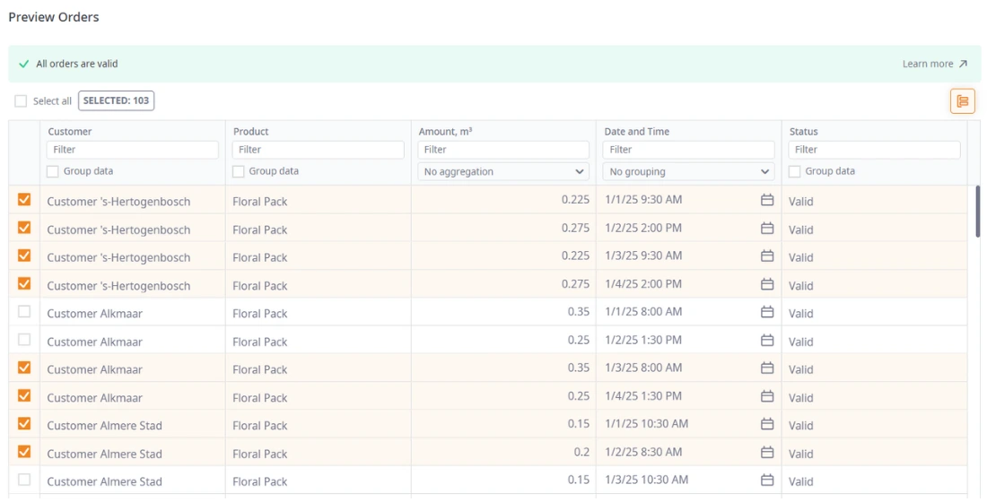The height and width of the screenshot is (502, 987).
Task: Enable Group data under Status column
Action: [794, 171]
